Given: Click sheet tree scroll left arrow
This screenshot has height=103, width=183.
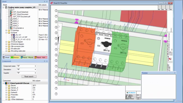Looking at the screenshot, I should [x=3, y=55].
